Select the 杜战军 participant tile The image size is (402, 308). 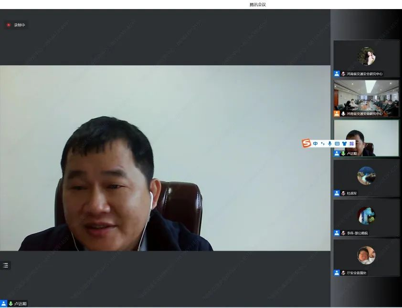pyautogui.click(x=366, y=177)
